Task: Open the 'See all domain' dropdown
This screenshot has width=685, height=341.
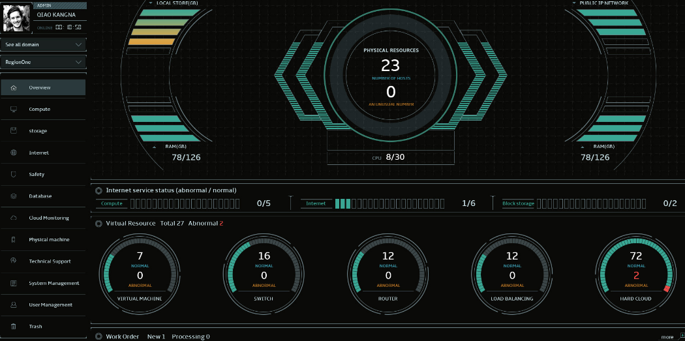Action: coord(43,45)
